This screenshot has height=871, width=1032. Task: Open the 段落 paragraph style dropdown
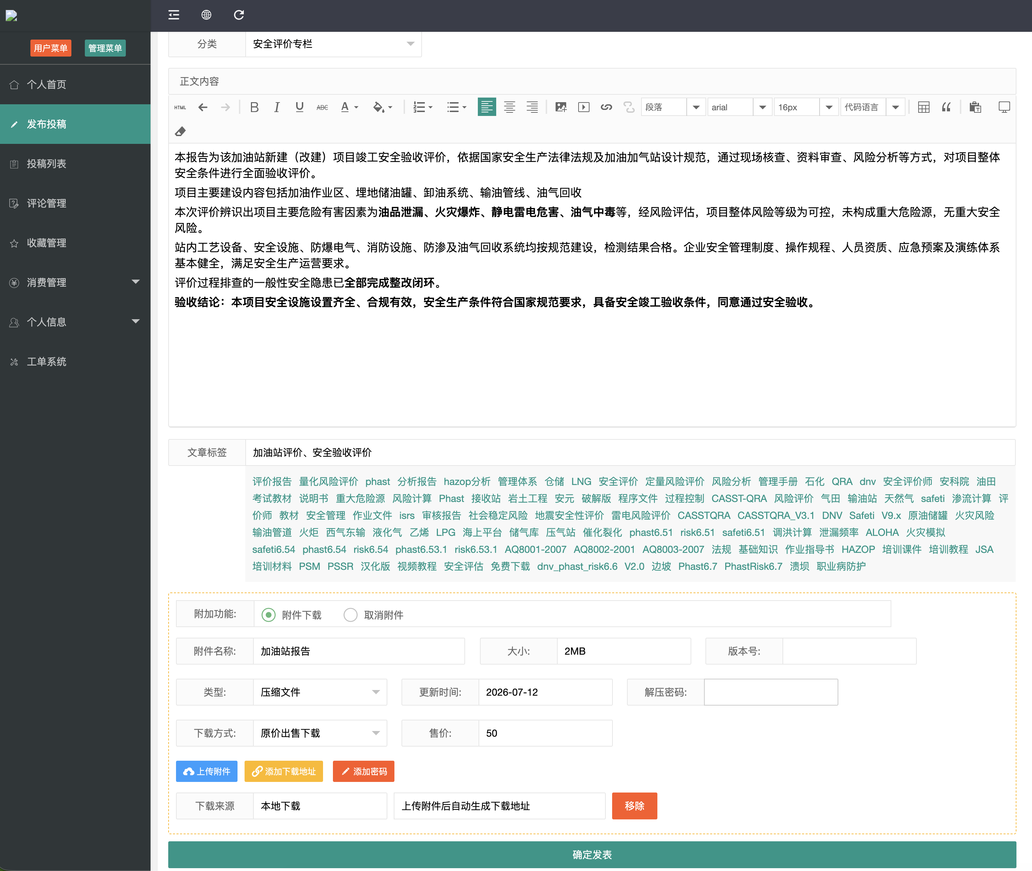tap(673, 107)
